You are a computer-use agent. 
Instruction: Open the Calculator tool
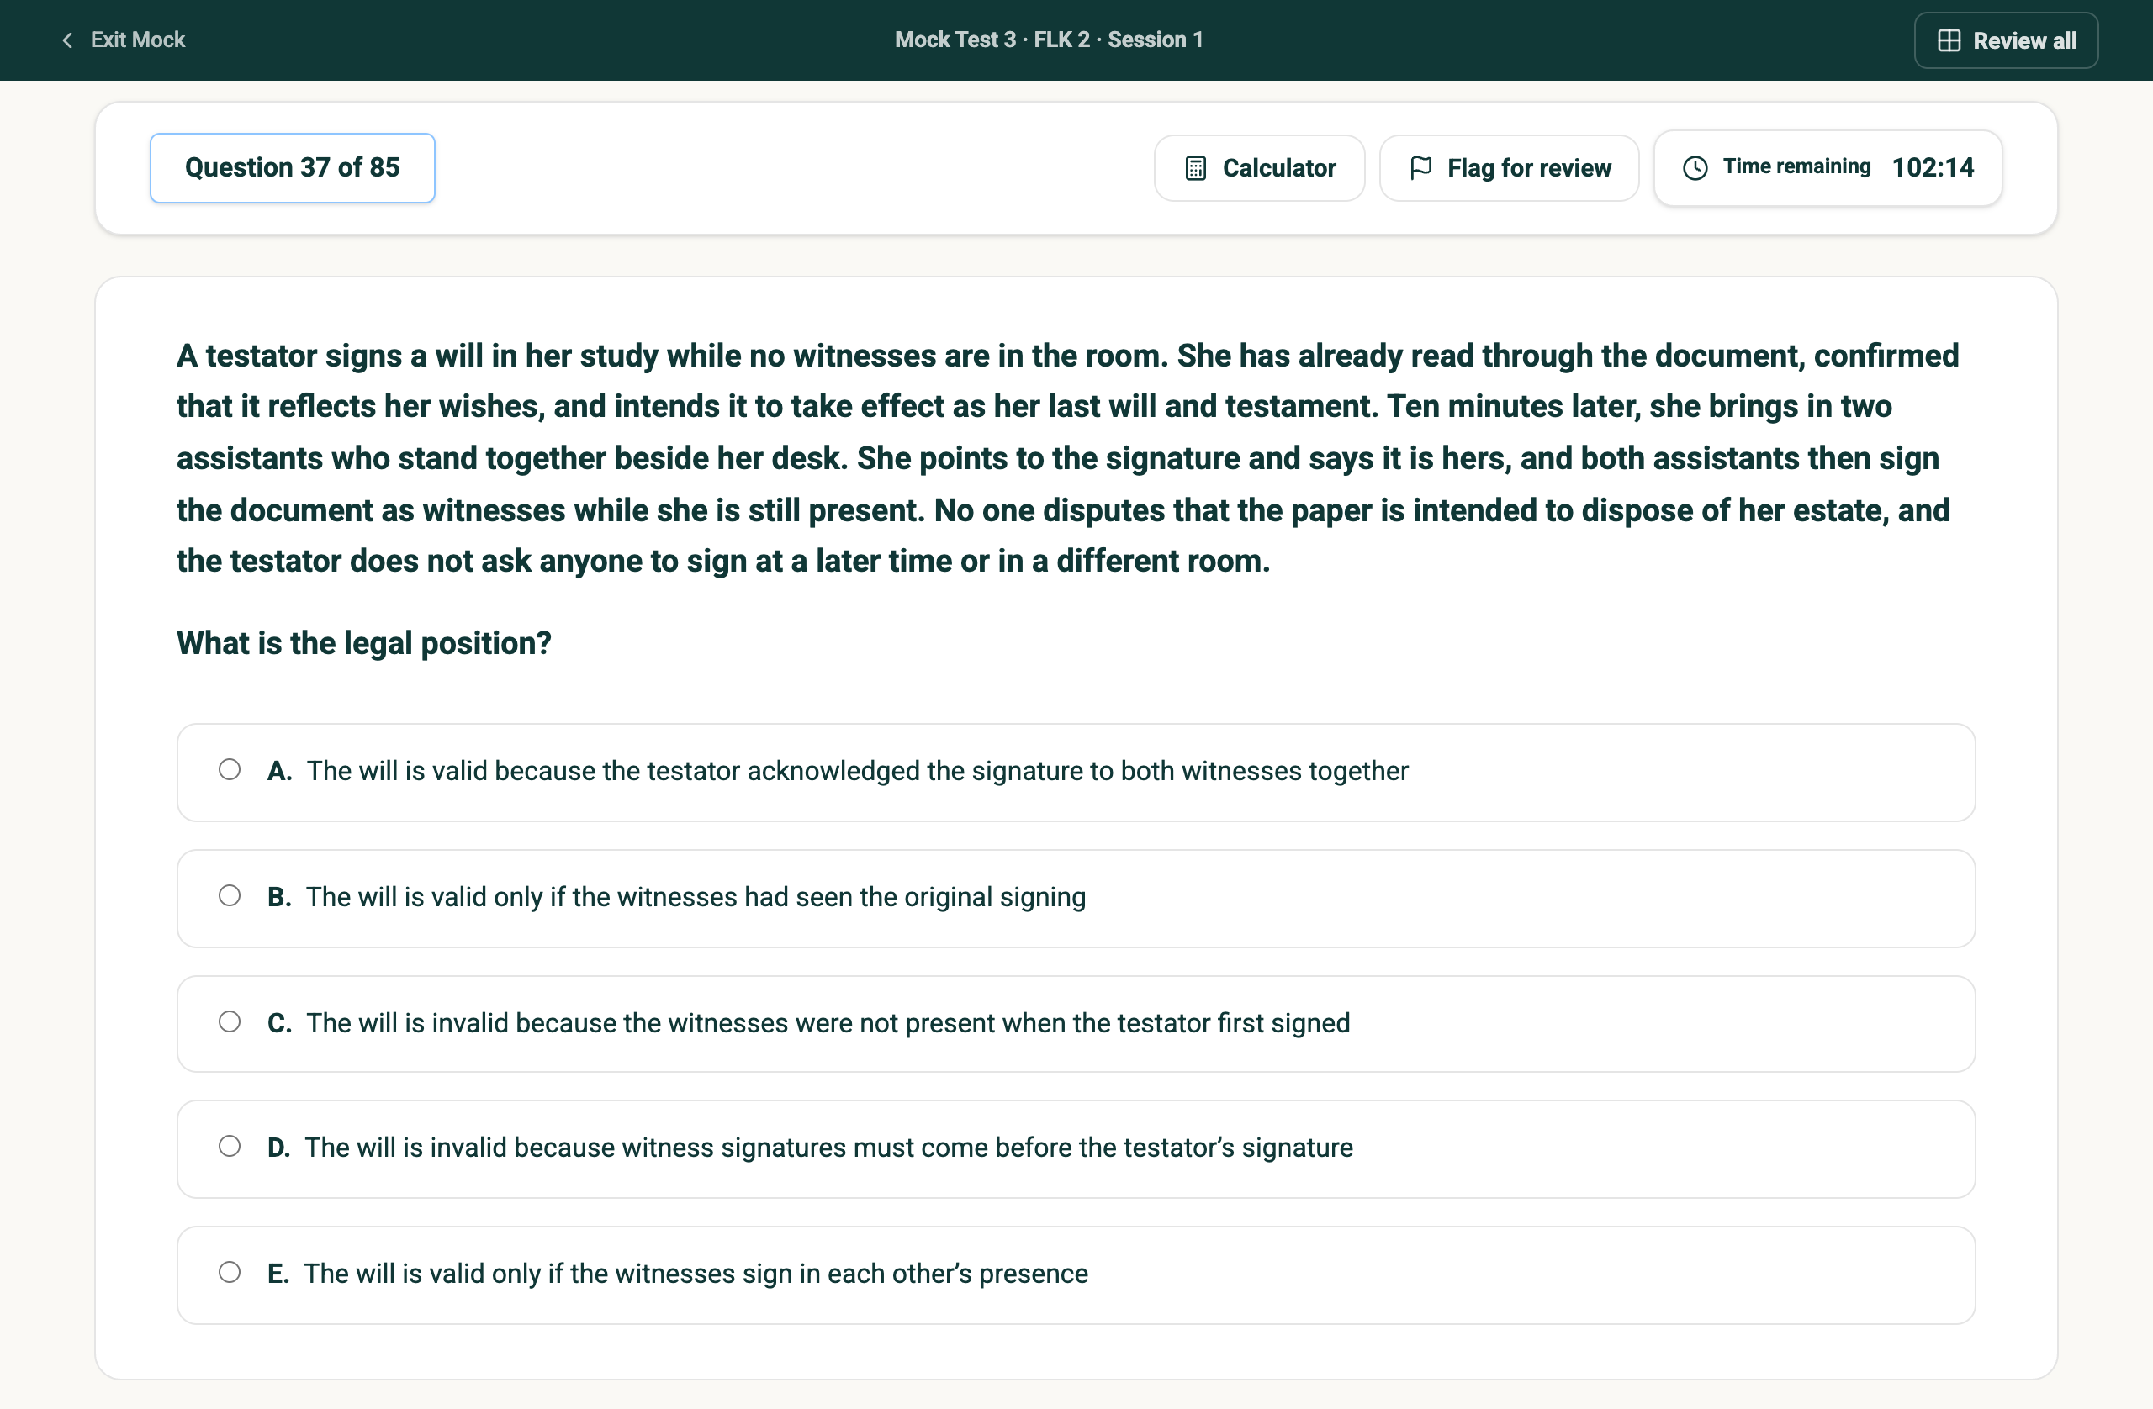tap(1258, 168)
